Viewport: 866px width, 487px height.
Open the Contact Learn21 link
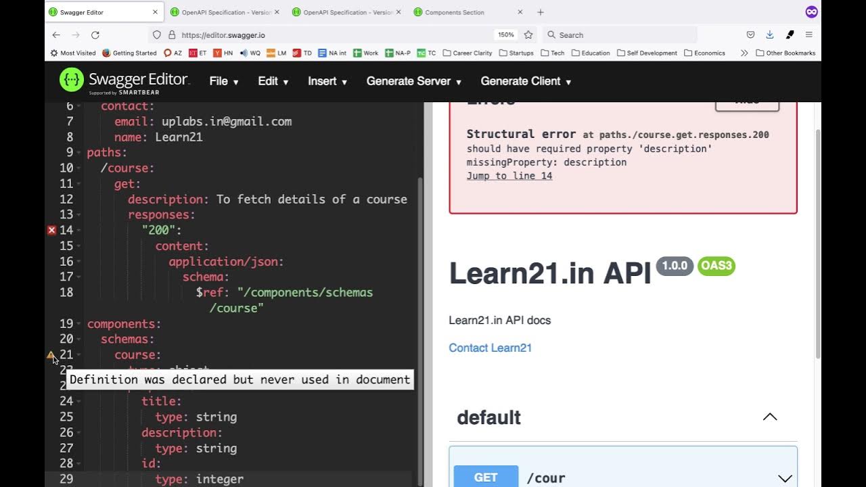click(x=491, y=348)
